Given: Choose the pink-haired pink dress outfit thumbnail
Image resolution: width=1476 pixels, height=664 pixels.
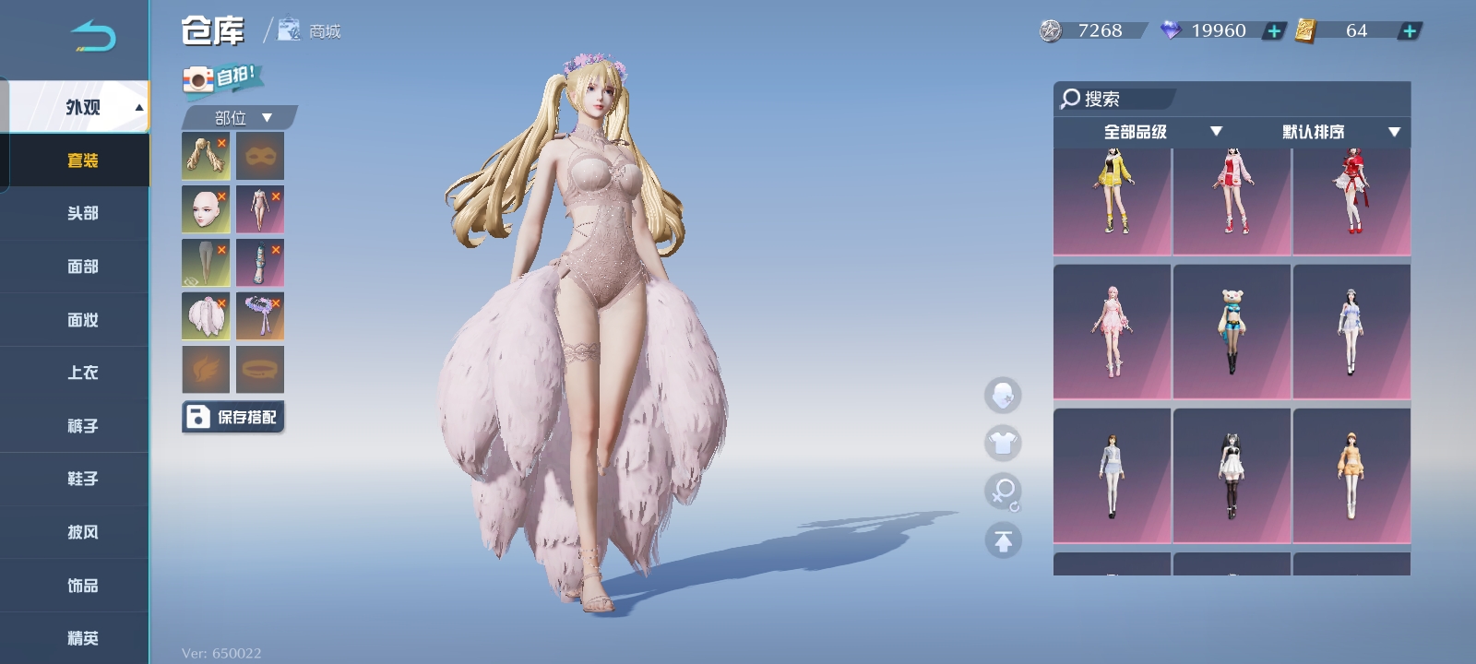Looking at the screenshot, I should (1112, 332).
